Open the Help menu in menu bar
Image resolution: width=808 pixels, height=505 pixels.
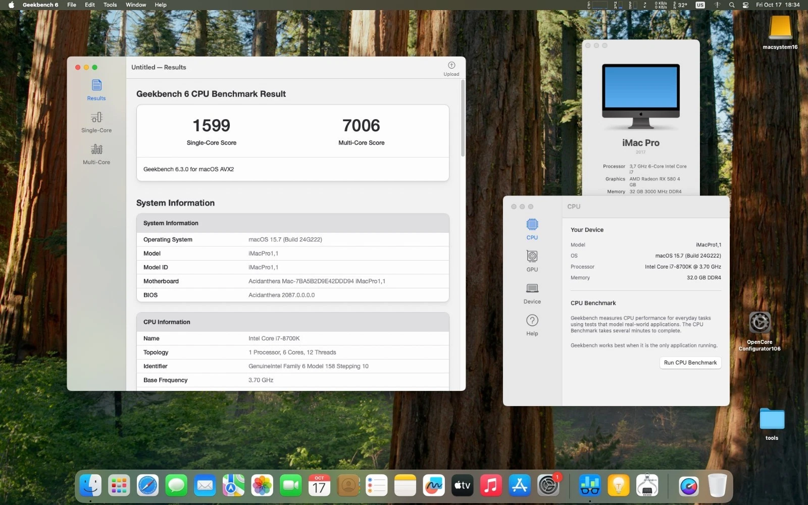(161, 5)
